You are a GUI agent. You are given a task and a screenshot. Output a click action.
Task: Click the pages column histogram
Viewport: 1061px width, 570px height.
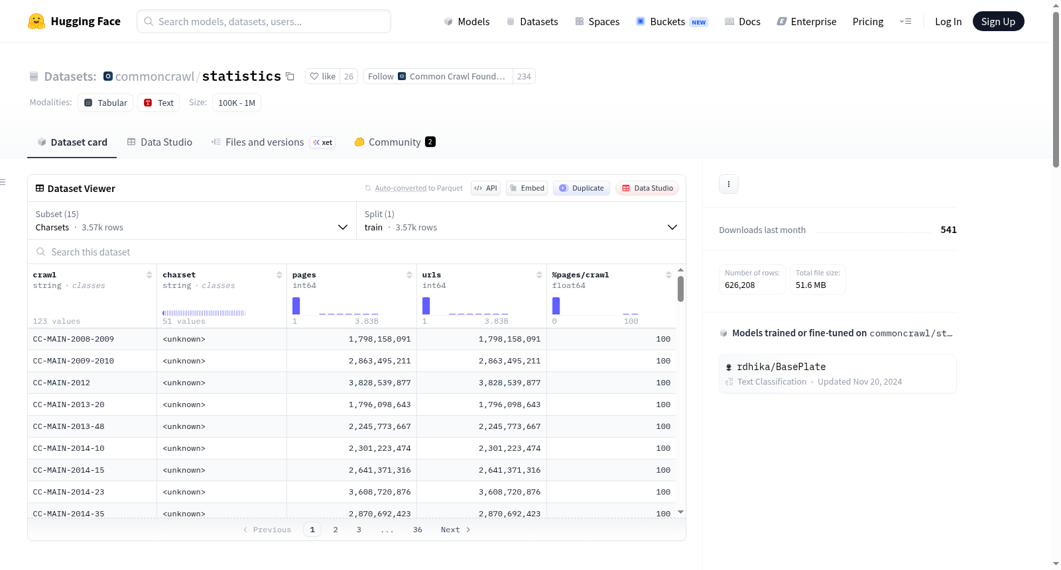[x=336, y=306]
